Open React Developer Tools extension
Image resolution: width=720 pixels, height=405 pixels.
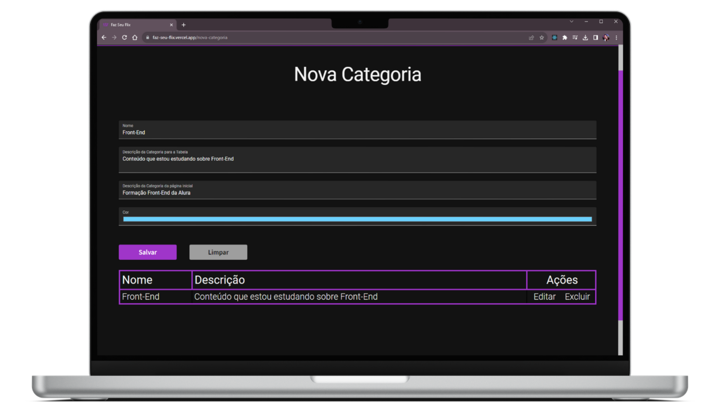point(554,37)
